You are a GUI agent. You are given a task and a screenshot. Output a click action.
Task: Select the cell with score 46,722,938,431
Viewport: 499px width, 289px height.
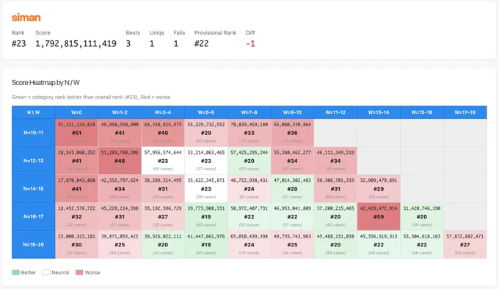click(249, 189)
